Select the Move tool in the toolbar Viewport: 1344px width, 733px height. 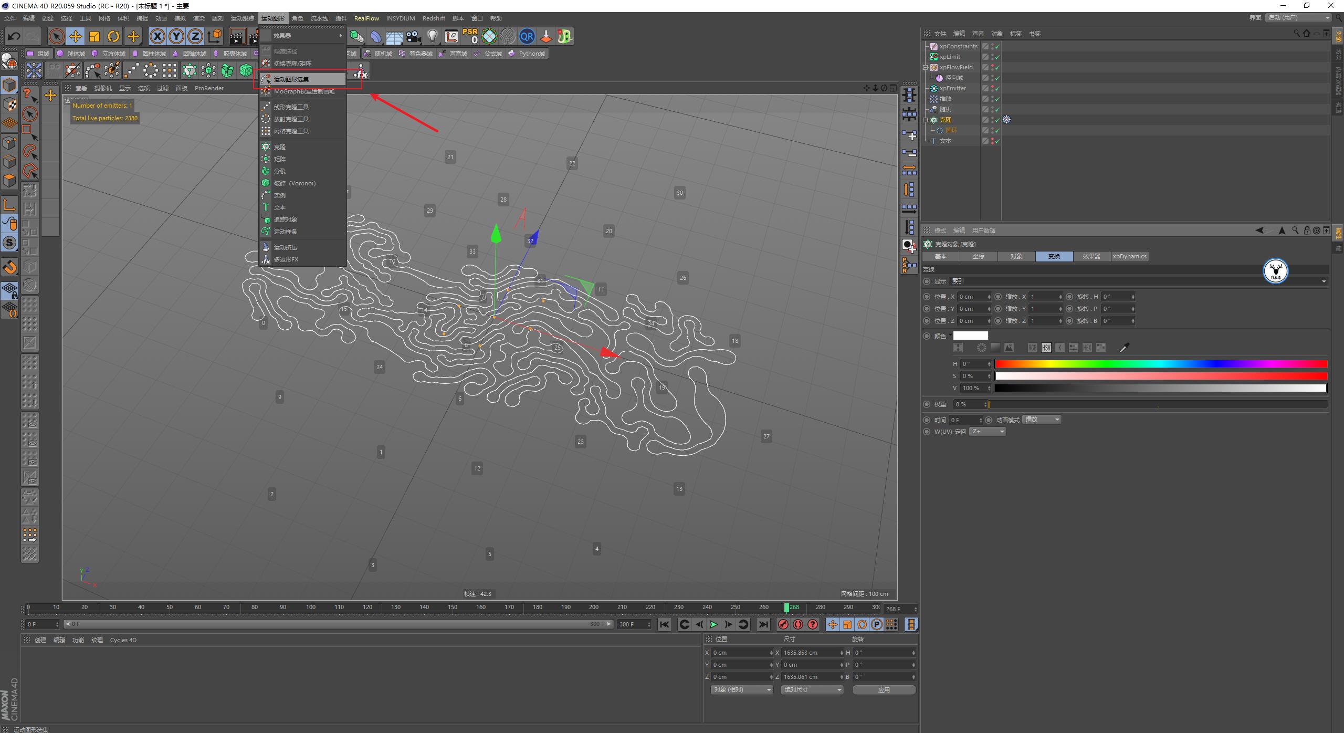point(75,36)
